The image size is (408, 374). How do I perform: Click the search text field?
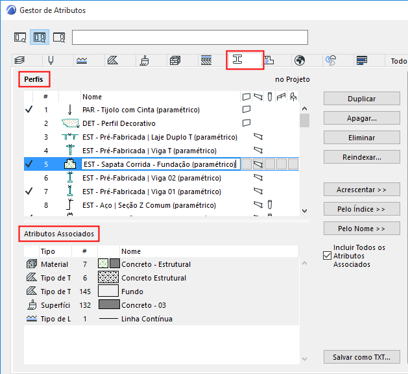pyautogui.click(x=190, y=37)
